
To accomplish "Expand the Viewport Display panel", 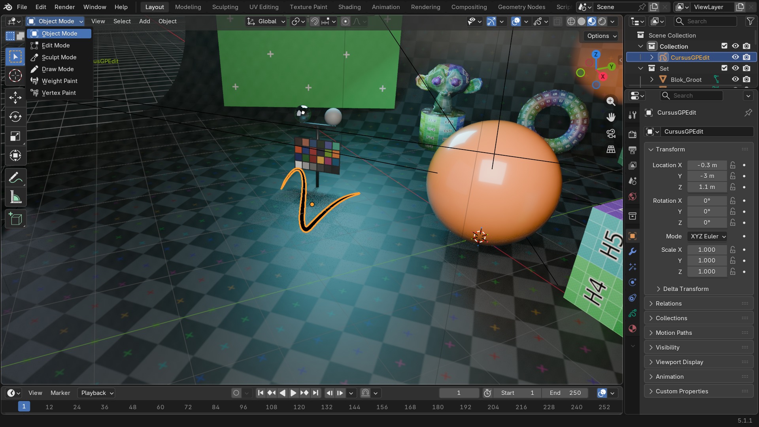I will 699,362.
